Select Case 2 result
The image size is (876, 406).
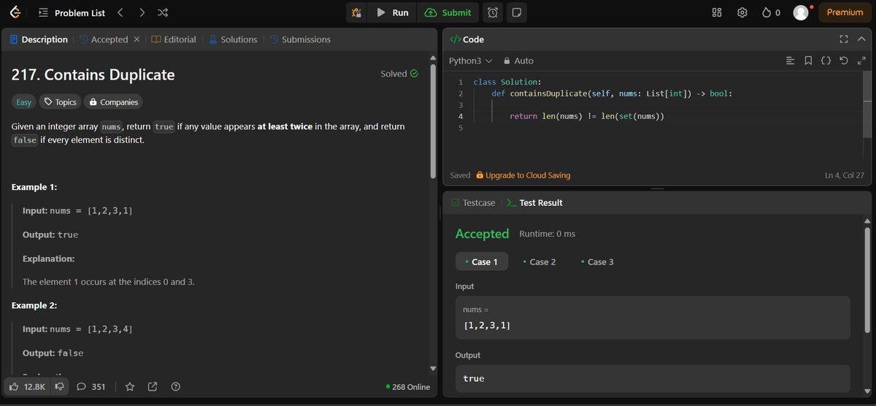coord(539,261)
